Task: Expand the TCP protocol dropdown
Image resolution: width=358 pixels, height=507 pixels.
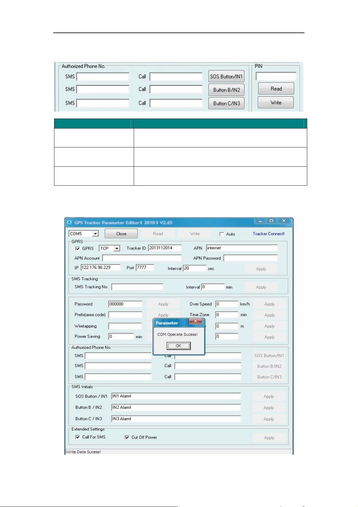Action: pos(117,249)
